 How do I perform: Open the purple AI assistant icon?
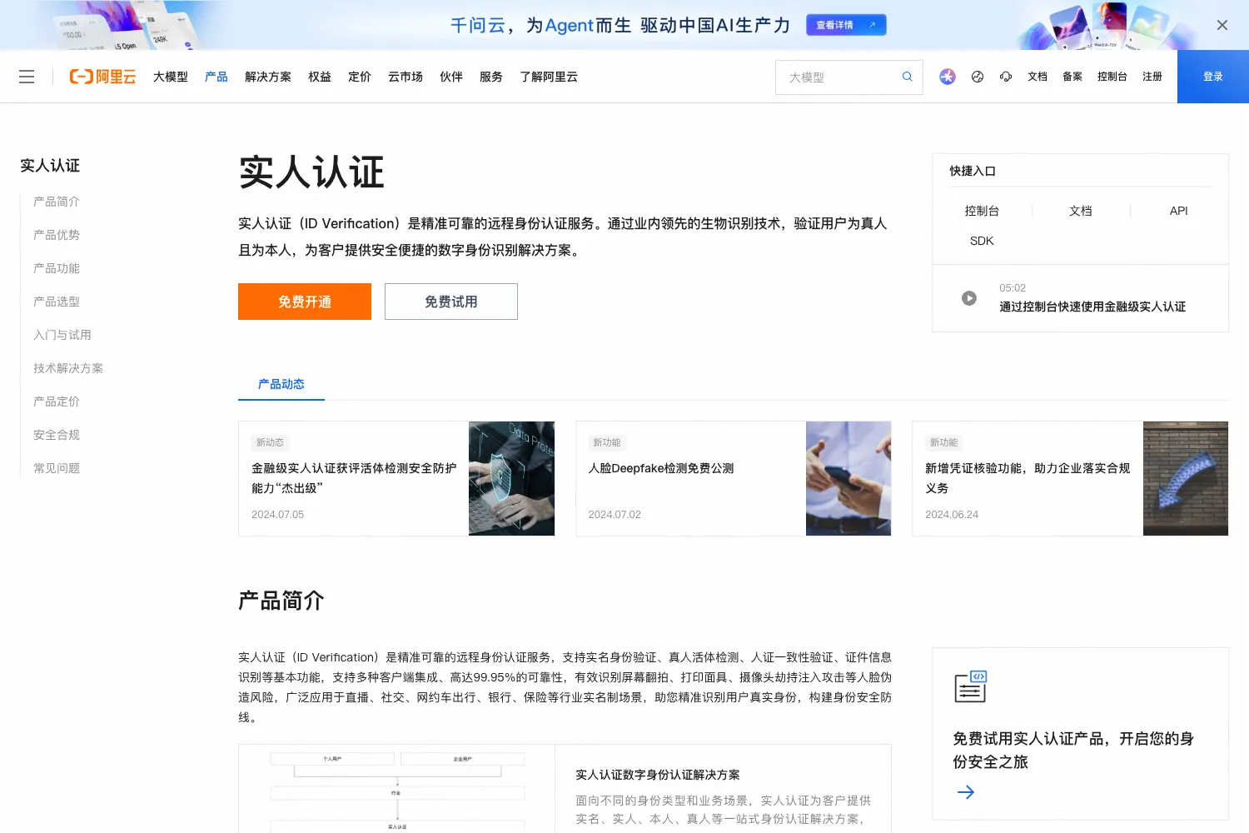point(948,77)
